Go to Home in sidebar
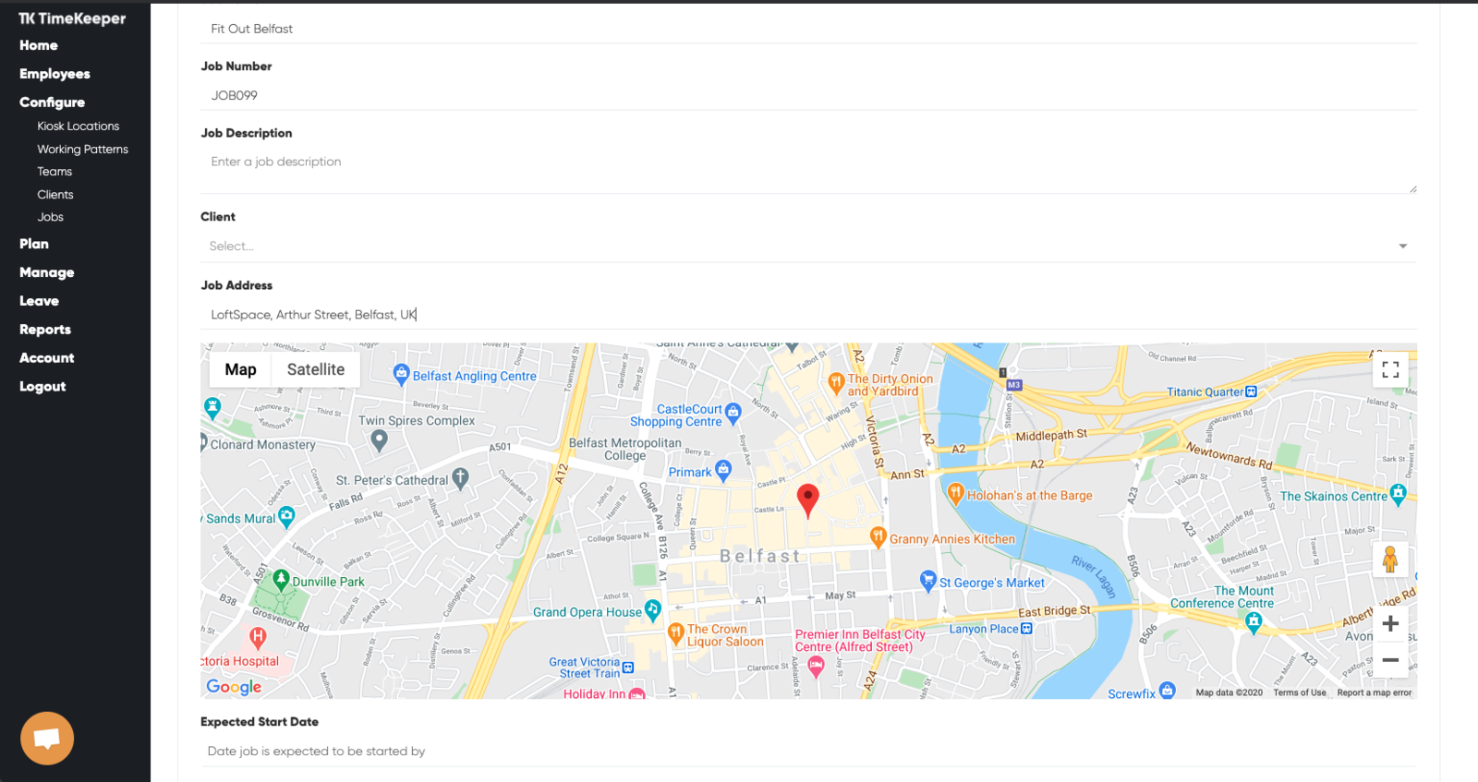The height and width of the screenshot is (782, 1478). point(39,45)
